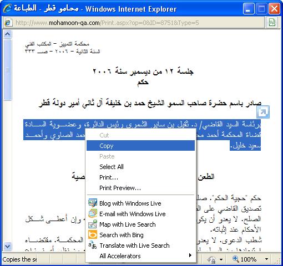
Task: Open the zoom level dropdown arrow
Action: point(266,259)
